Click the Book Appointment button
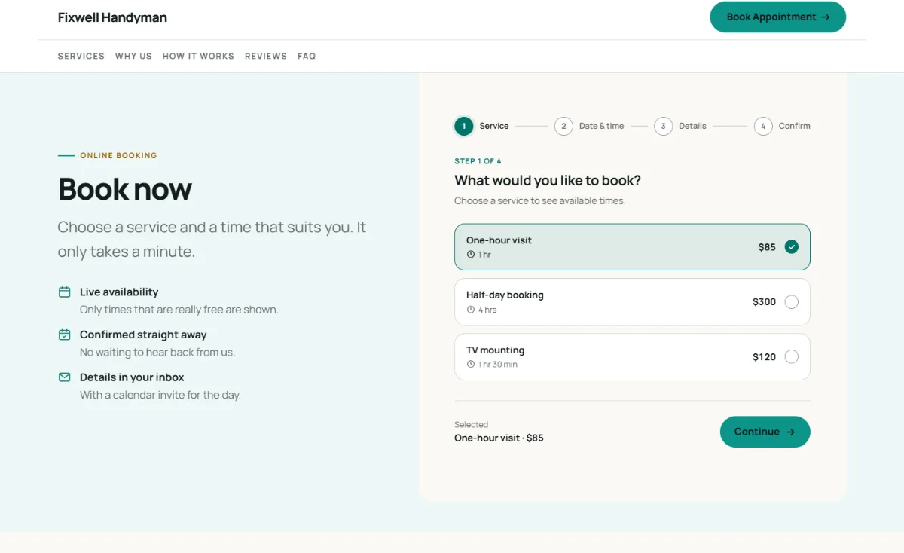Screen dimensions: 904x553 (x=777, y=17)
